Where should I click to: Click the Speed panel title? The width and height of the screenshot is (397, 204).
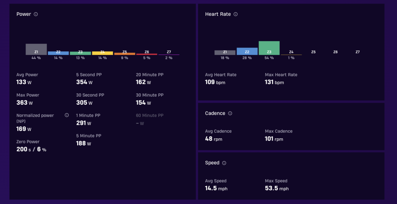pyautogui.click(x=212, y=163)
